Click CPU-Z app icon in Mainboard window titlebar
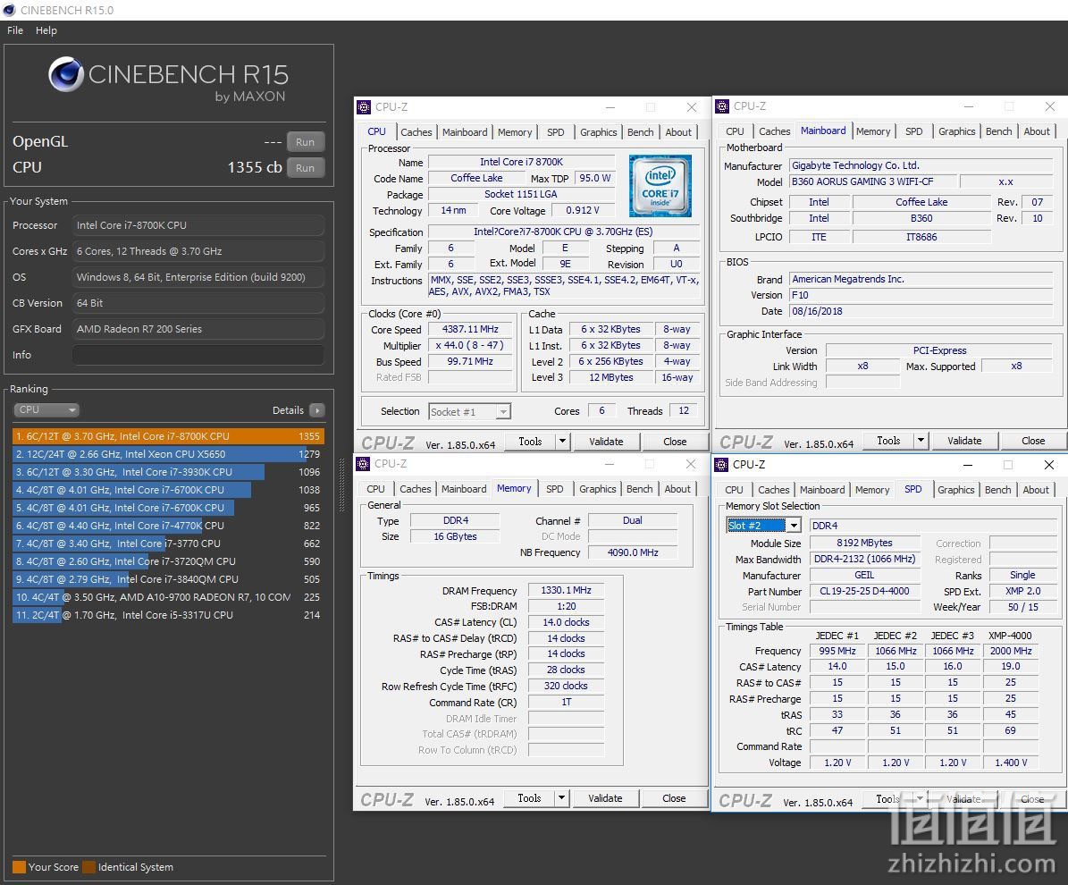Screen dimensions: 1068x885 click(723, 106)
